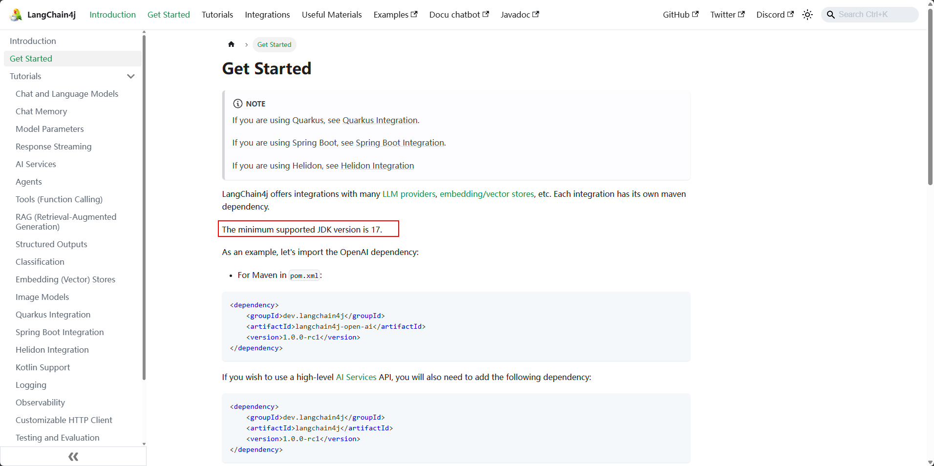Open Discord link in navbar
The width and height of the screenshot is (934, 466).
pyautogui.click(x=775, y=15)
